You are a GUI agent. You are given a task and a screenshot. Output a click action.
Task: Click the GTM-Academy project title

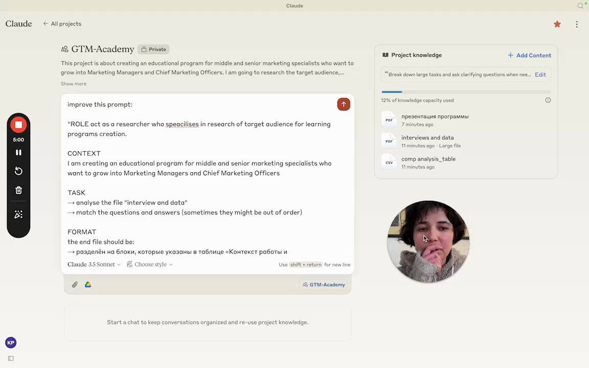[103, 49]
